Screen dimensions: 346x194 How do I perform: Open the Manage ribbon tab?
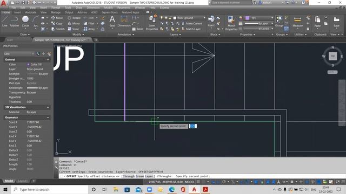(56, 12)
